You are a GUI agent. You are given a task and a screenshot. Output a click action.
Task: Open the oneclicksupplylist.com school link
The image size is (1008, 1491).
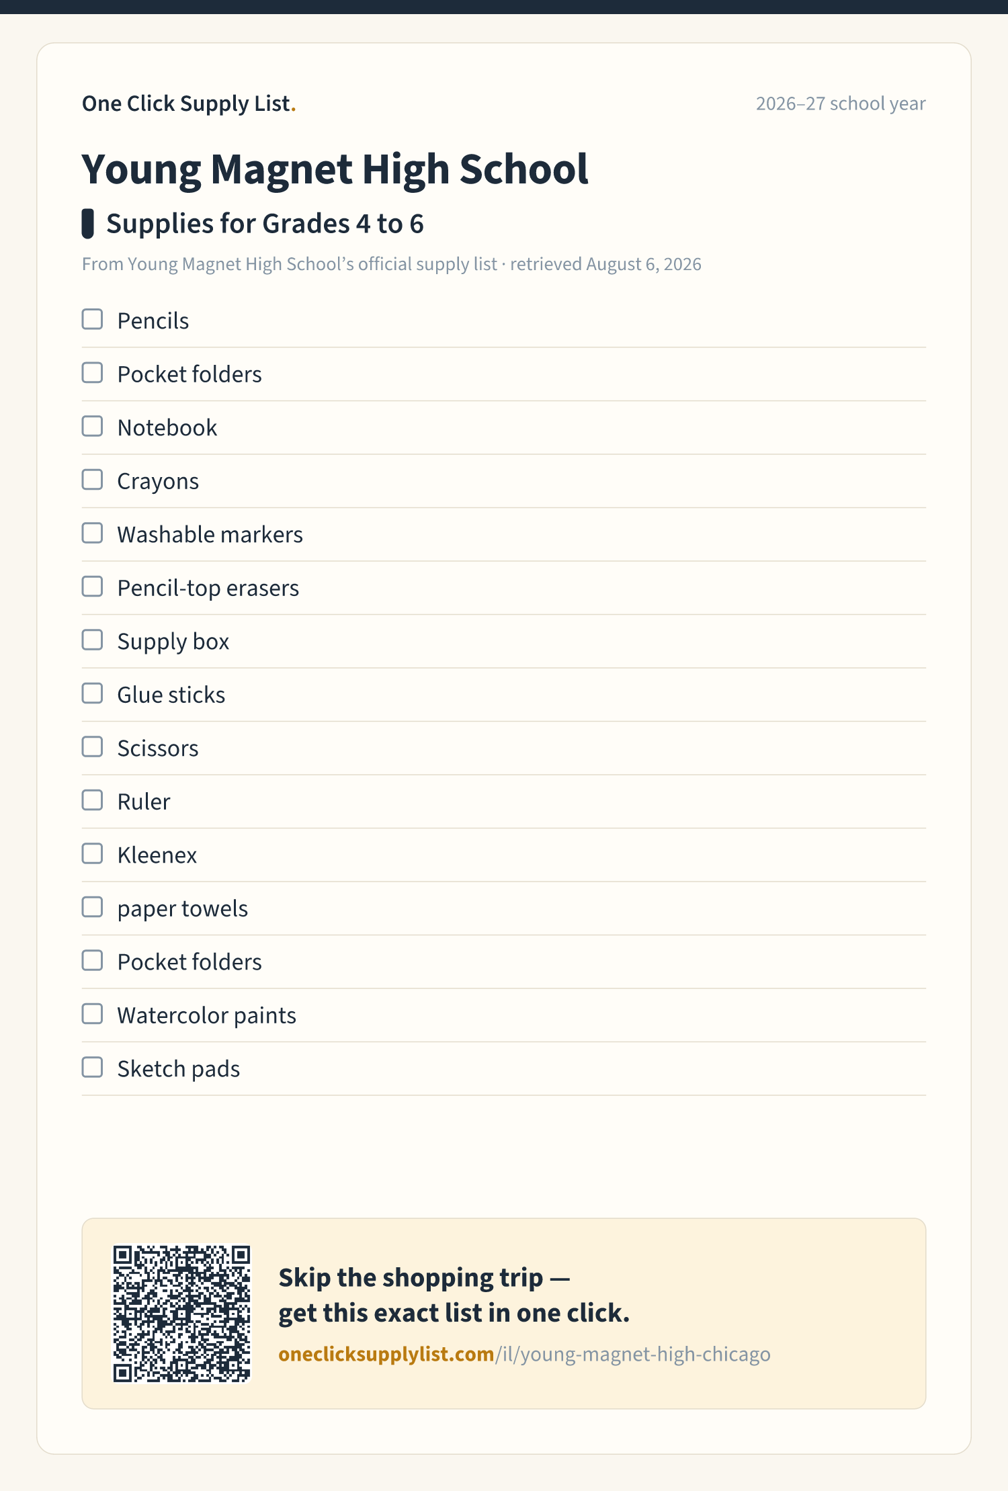click(524, 1354)
